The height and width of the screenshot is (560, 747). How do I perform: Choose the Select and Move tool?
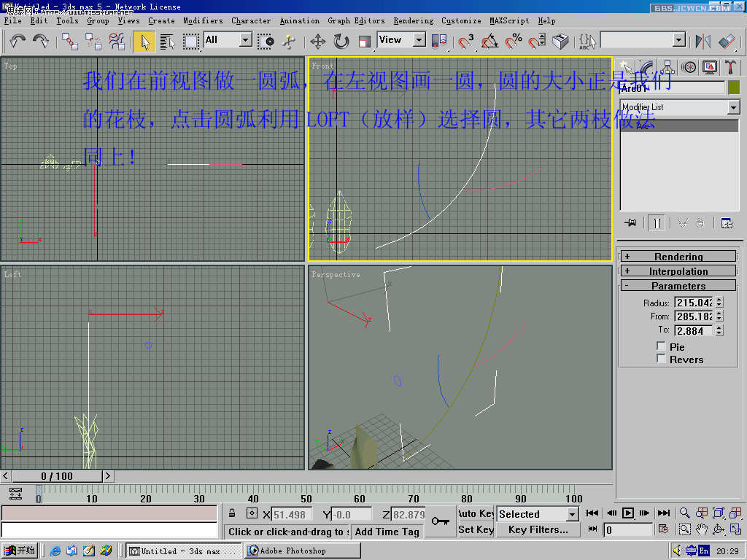pyautogui.click(x=318, y=42)
